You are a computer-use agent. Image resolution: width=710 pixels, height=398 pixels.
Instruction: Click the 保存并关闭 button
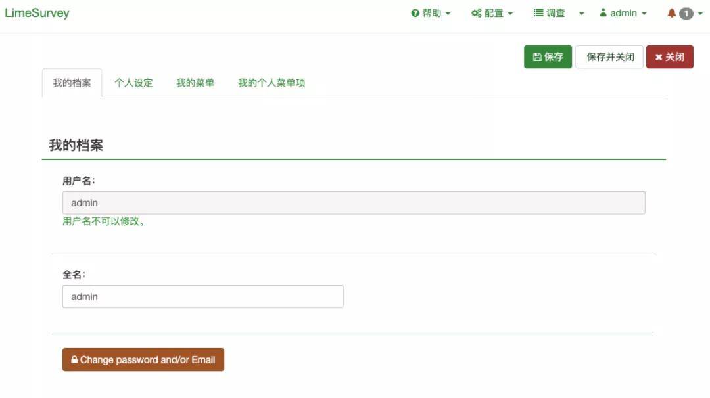609,57
